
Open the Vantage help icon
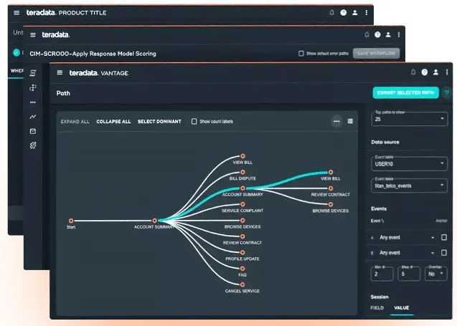[x=425, y=72]
